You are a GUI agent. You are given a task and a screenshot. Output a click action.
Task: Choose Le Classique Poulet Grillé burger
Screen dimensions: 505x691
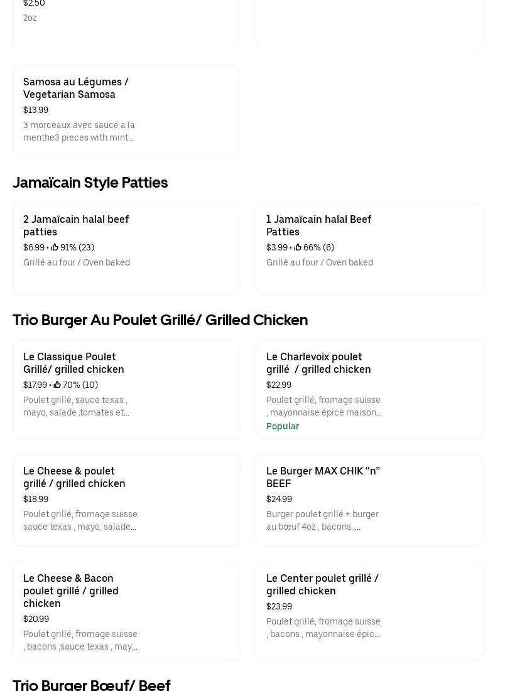[x=126, y=389]
